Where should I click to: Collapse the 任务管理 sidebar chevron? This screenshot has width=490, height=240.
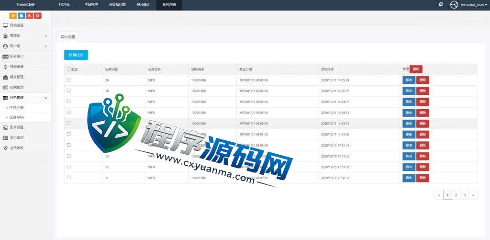pyautogui.click(x=45, y=98)
